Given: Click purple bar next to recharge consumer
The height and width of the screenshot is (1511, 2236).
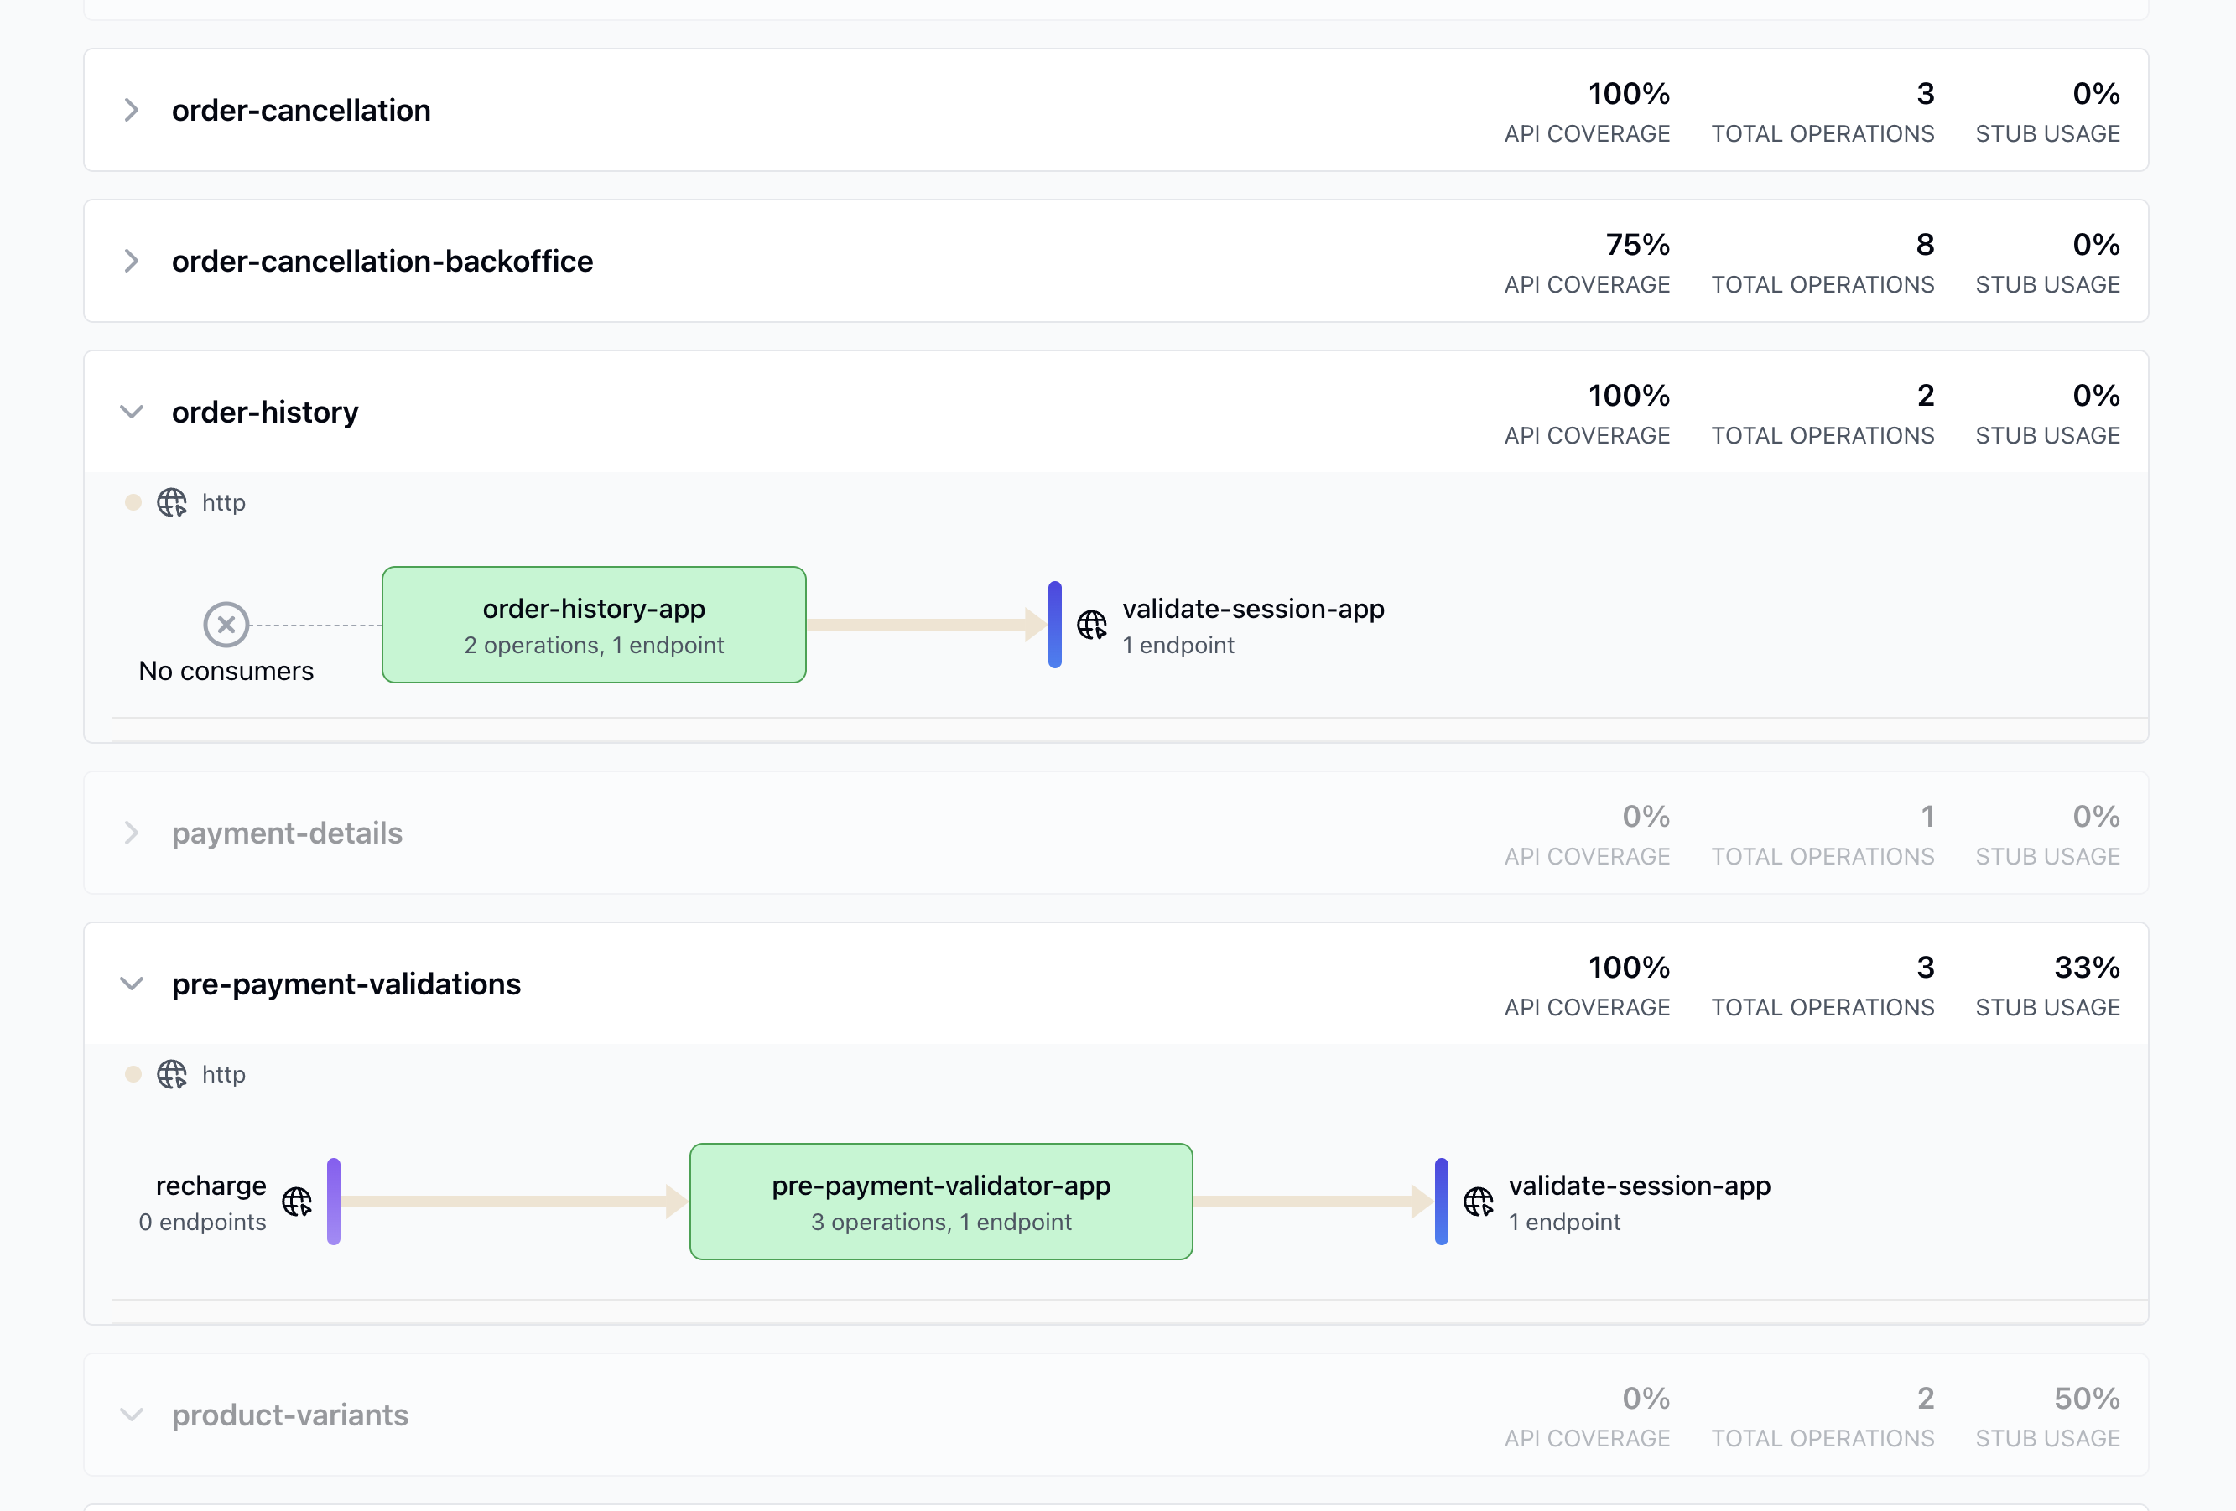Looking at the screenshot, I should tap(334, 1202).
